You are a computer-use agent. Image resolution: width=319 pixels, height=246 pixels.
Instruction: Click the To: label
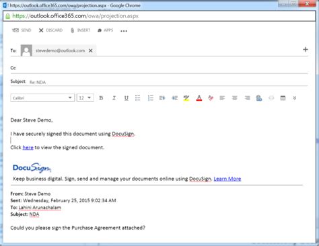point(13,50)
